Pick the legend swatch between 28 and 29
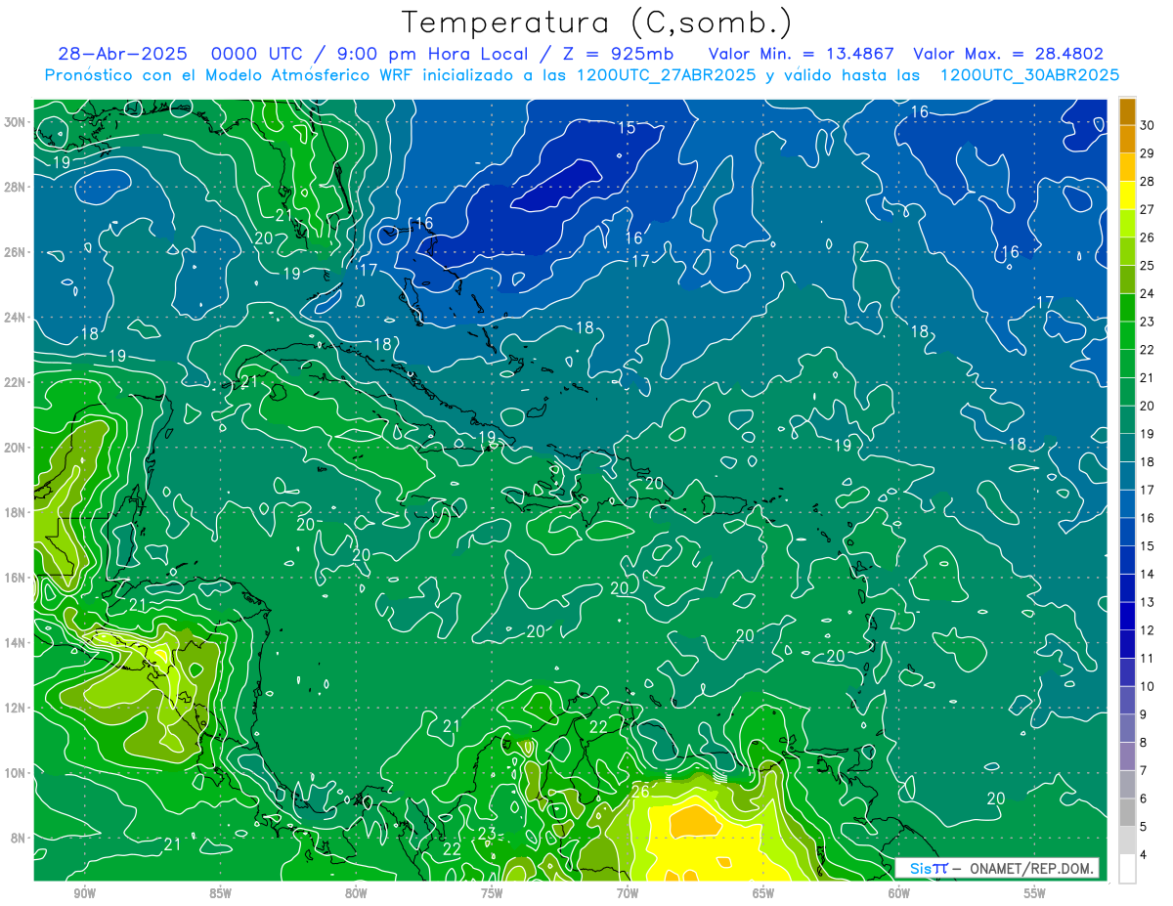 (x=1127, y=167)
